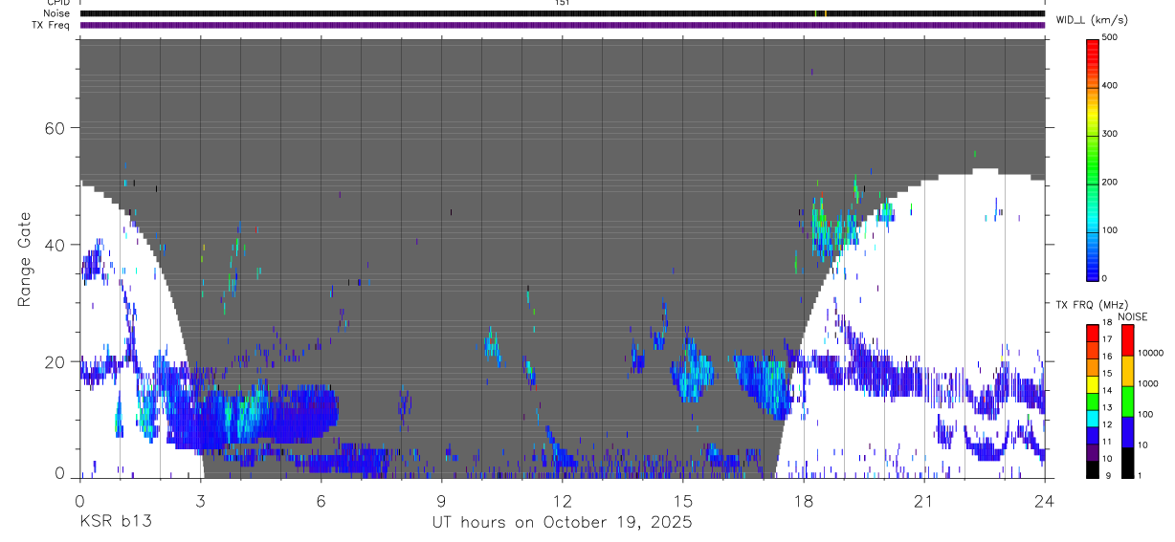The image size is (1175, 542).
Task: Click the TX FRQ (MHz) colorbar title
Action: point(1092,305)
